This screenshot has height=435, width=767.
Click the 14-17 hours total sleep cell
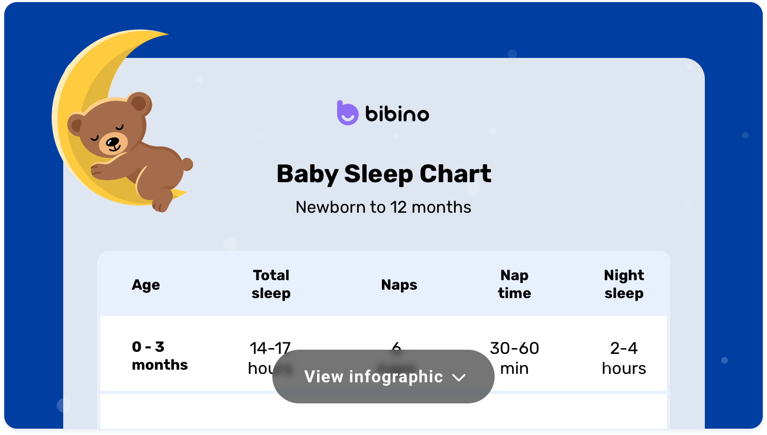click(270, 358)
